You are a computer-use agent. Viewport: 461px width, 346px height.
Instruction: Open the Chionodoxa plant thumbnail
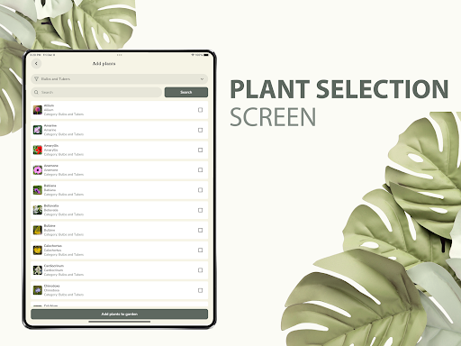click(x=38, y=290)
